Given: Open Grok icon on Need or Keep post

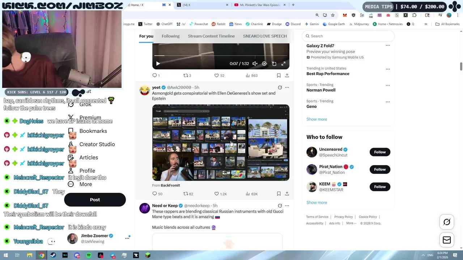Looking at the screenshot, I should (x=280, y=206).
